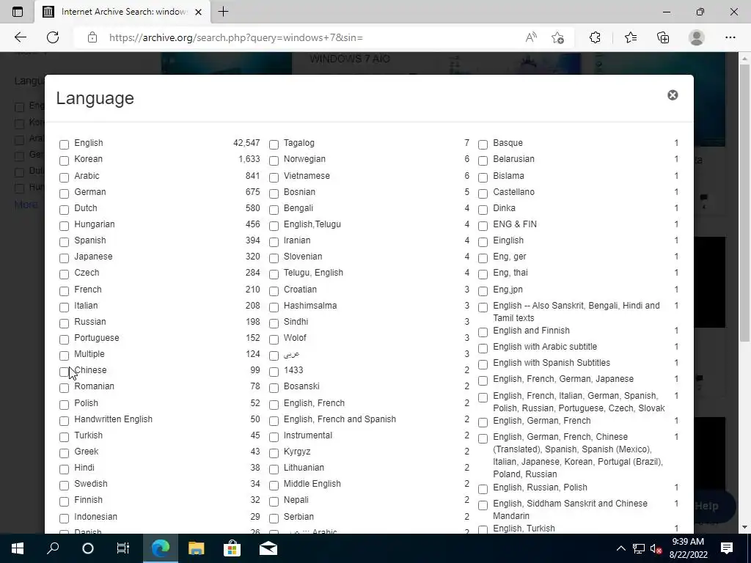
Task: Click the Portuguese language label
Action: (97, 337)
